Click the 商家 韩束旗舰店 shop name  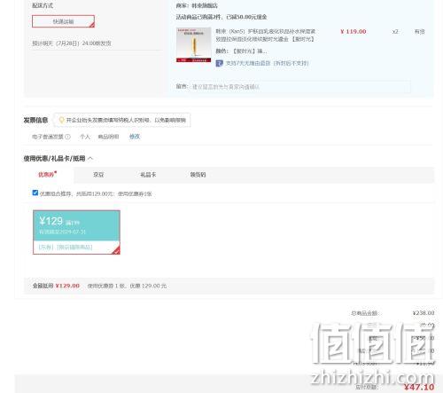coord(197,5)
